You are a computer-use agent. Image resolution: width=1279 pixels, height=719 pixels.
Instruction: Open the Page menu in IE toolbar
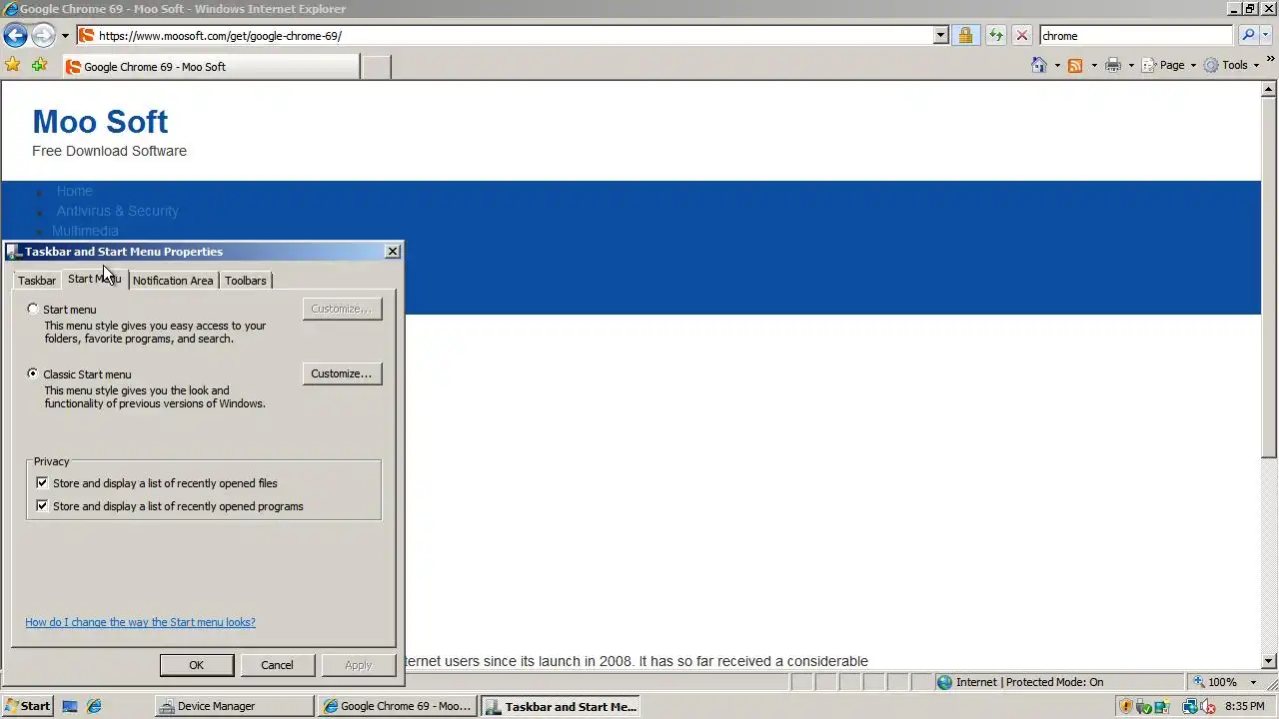pos(1168,65)
